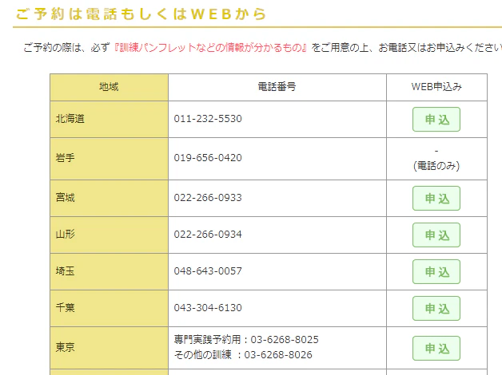
Task: Click the ご予約は電話もしくはWEBから heading
Action: click(x=141, y=14)
